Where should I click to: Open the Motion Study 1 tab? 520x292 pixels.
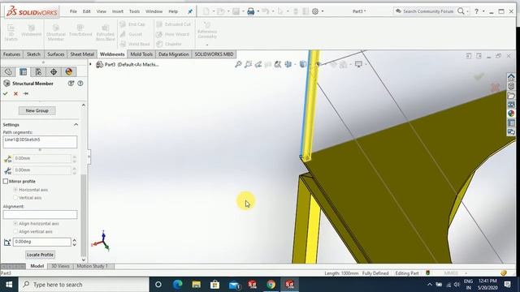pyautogui.click(x=92, y=266)
